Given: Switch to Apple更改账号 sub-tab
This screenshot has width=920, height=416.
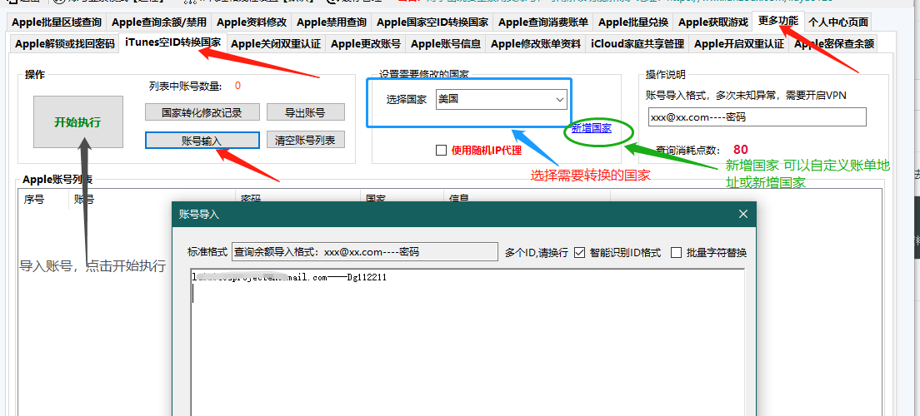Looking at the screenshot, I should pos(366,43).
